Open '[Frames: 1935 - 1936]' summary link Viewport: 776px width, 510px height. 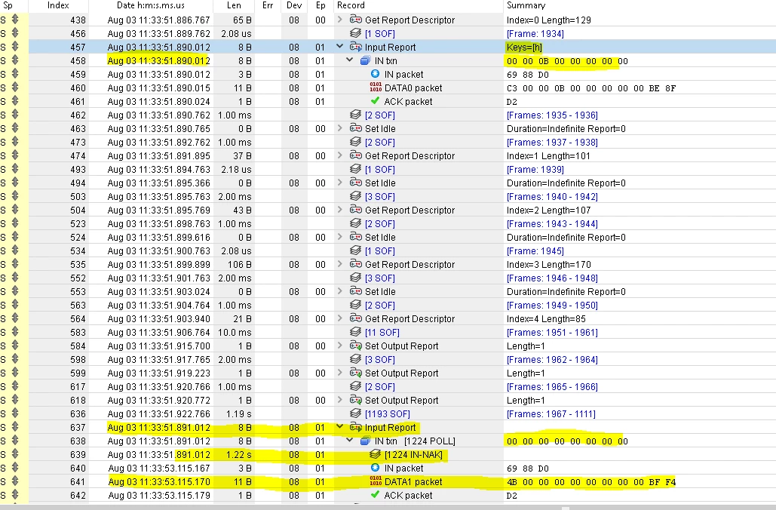(552, 115)
